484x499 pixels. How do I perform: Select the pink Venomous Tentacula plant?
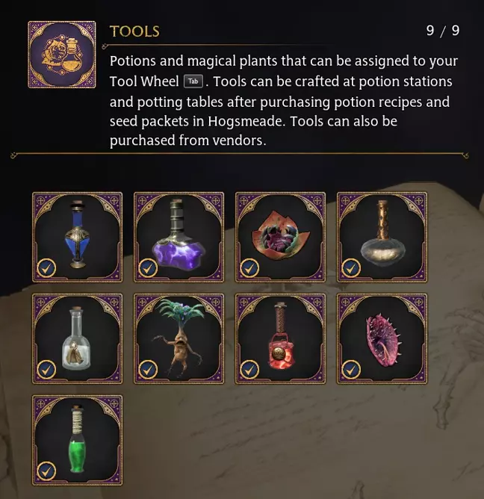coord(382,338)
